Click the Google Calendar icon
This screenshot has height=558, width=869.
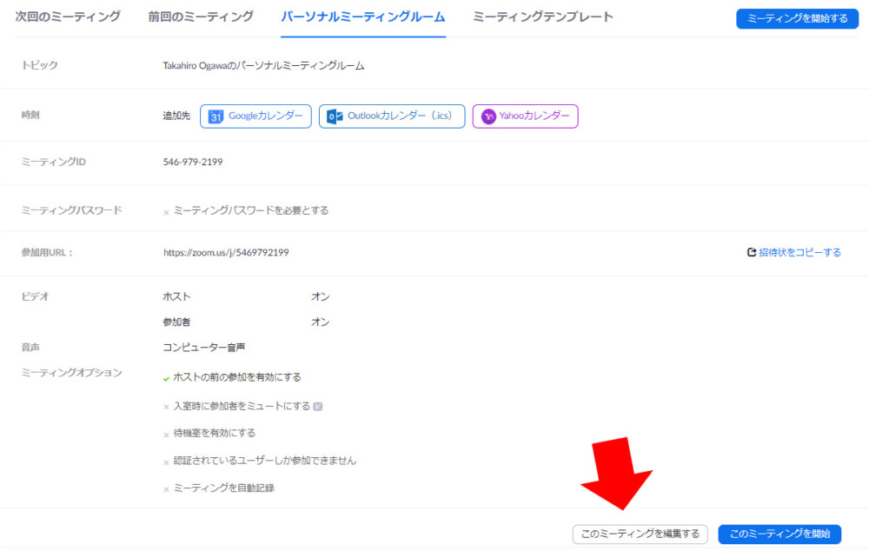point(216,116)
